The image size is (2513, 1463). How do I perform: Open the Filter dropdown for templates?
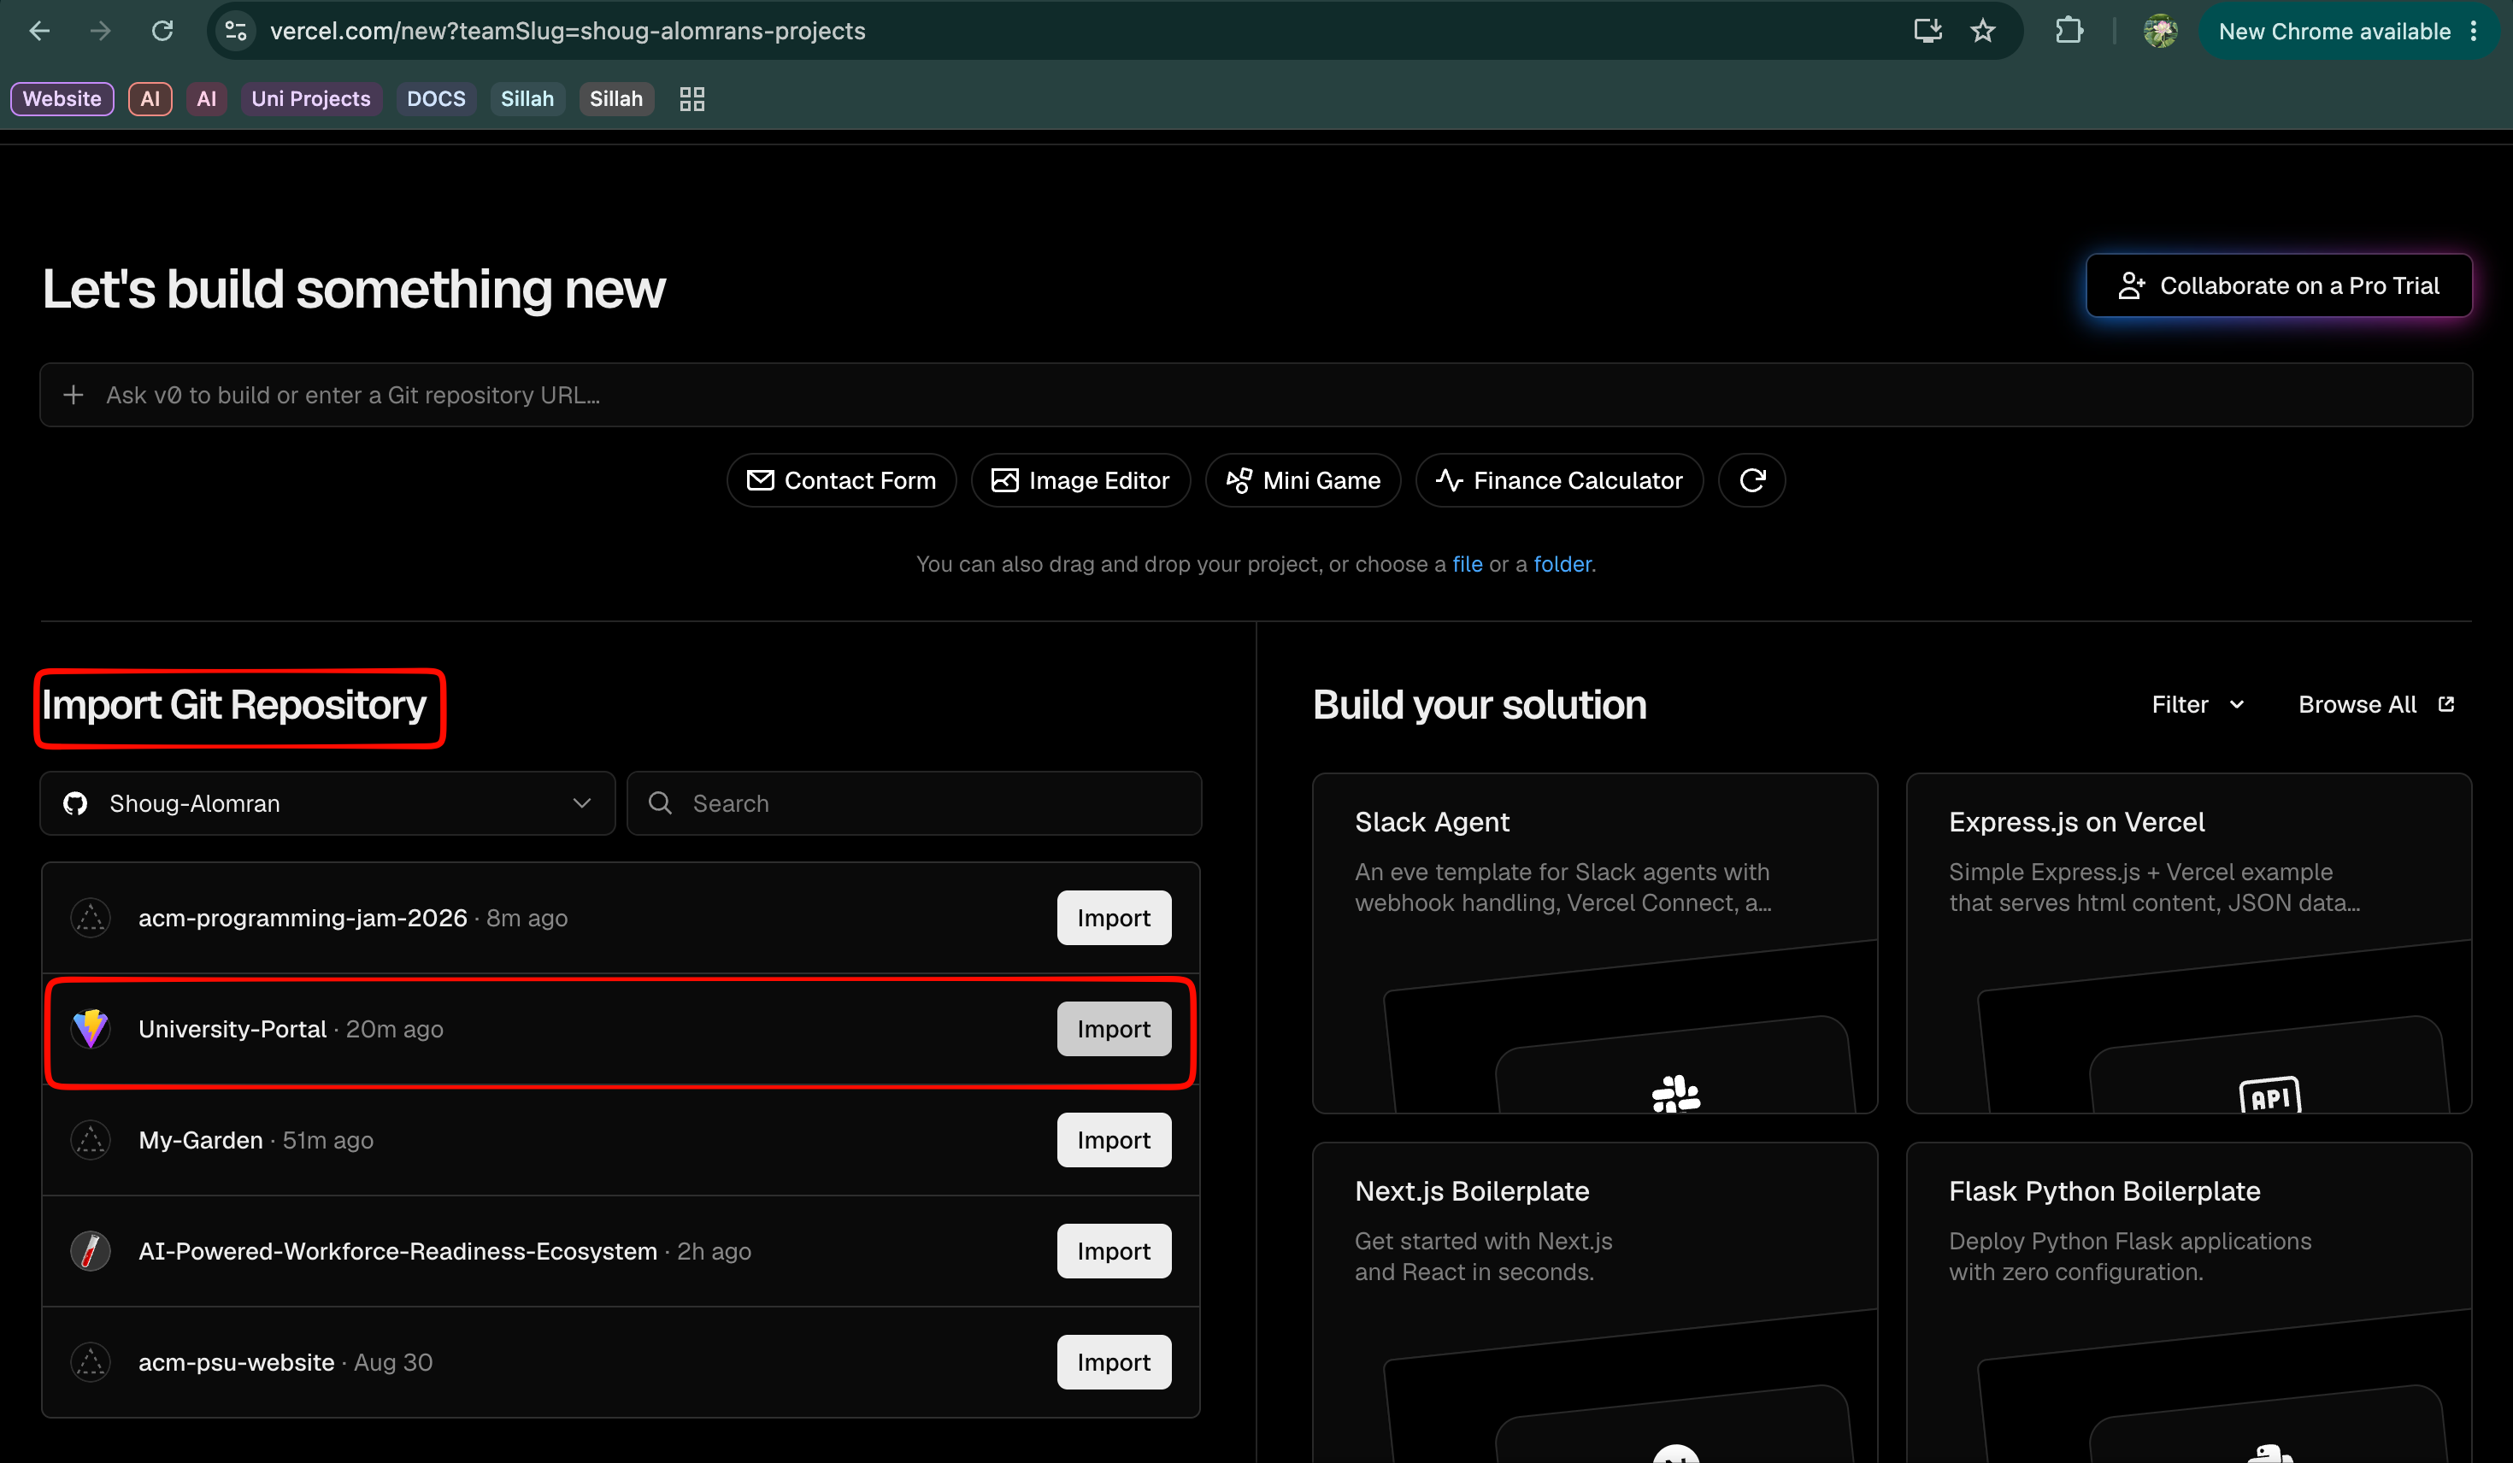2198,704
